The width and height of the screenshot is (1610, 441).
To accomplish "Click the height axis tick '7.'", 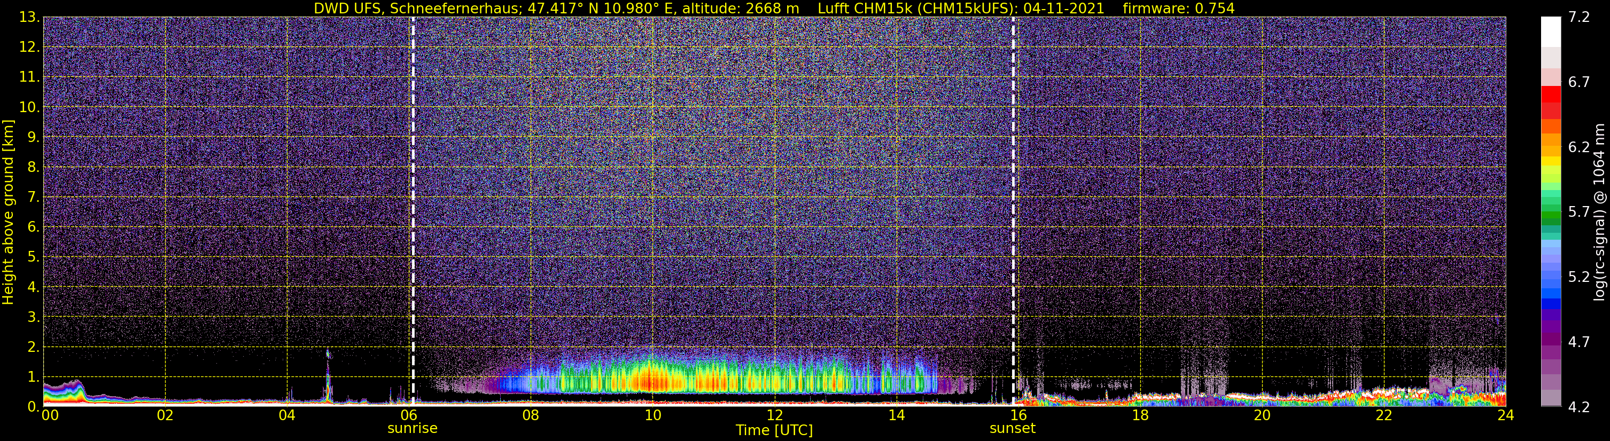I will [x=33, y=198].
